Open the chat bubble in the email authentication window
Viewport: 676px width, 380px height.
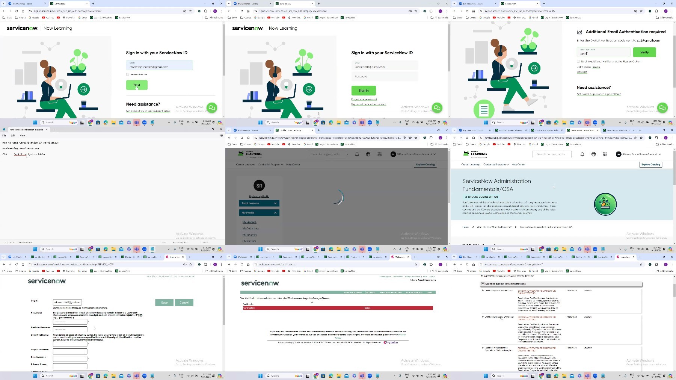tap(662, 108)
